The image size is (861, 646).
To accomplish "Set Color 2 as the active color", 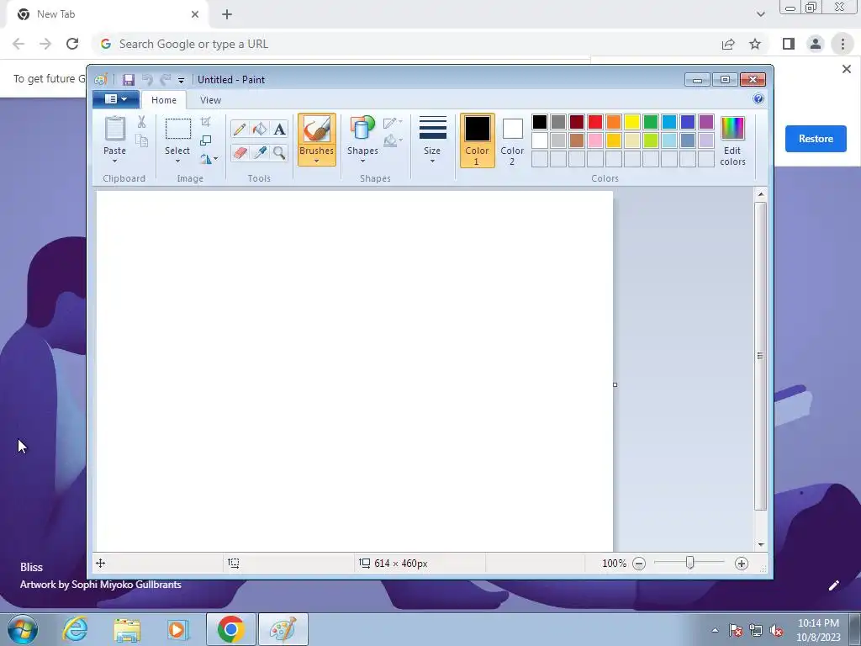I will pos(512,140).
